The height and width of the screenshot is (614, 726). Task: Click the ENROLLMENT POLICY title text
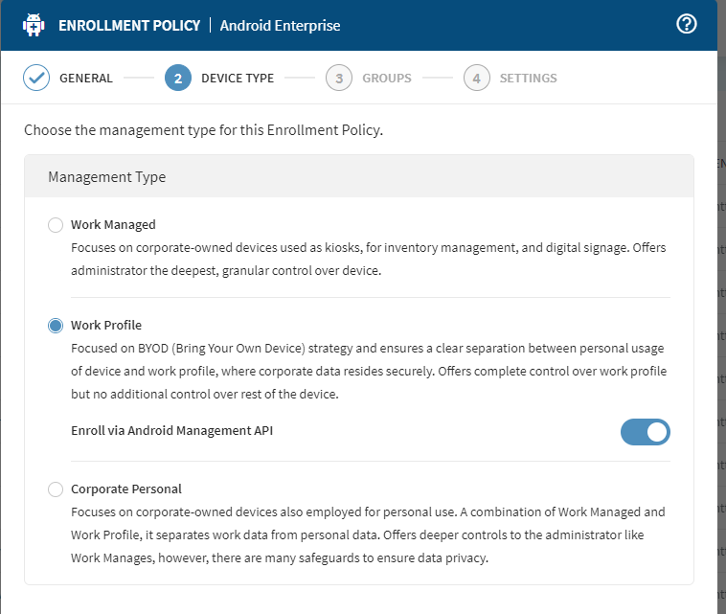129,26
